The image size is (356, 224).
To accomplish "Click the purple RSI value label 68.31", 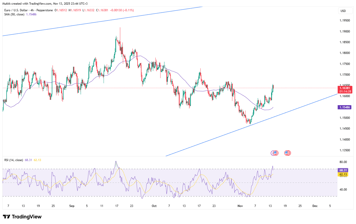I will 343,170.
